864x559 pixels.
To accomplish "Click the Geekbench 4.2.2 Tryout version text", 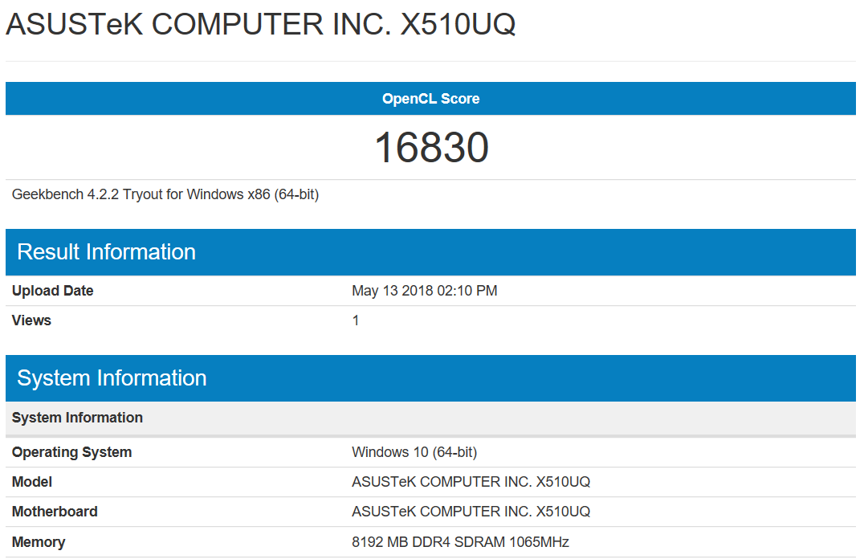I will [165, 194].
